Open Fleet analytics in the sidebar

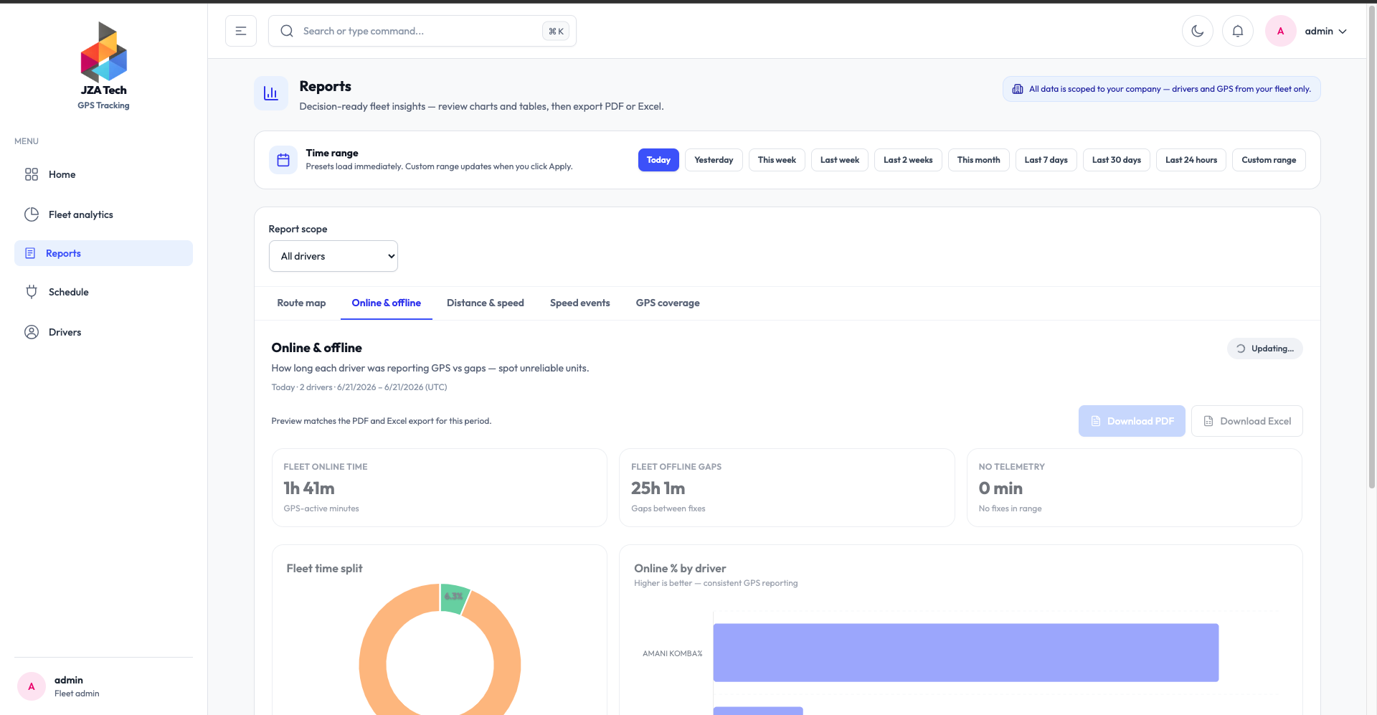[x=103, y=214]
